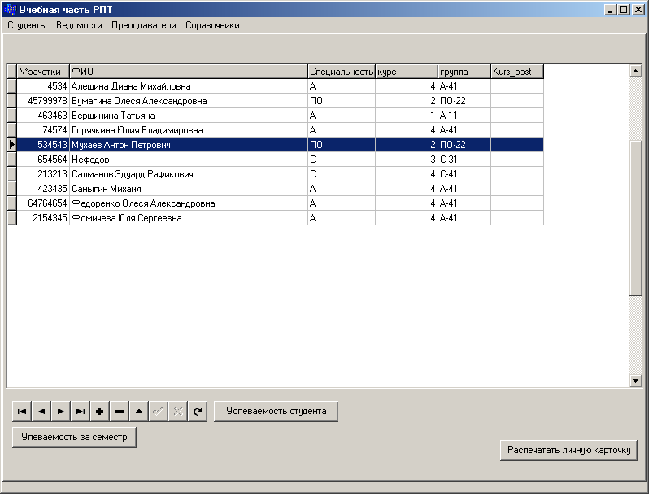The width and height of the screenshot is (649, 494).
Task: Open the Преподаватели menu
Action: 144,25
